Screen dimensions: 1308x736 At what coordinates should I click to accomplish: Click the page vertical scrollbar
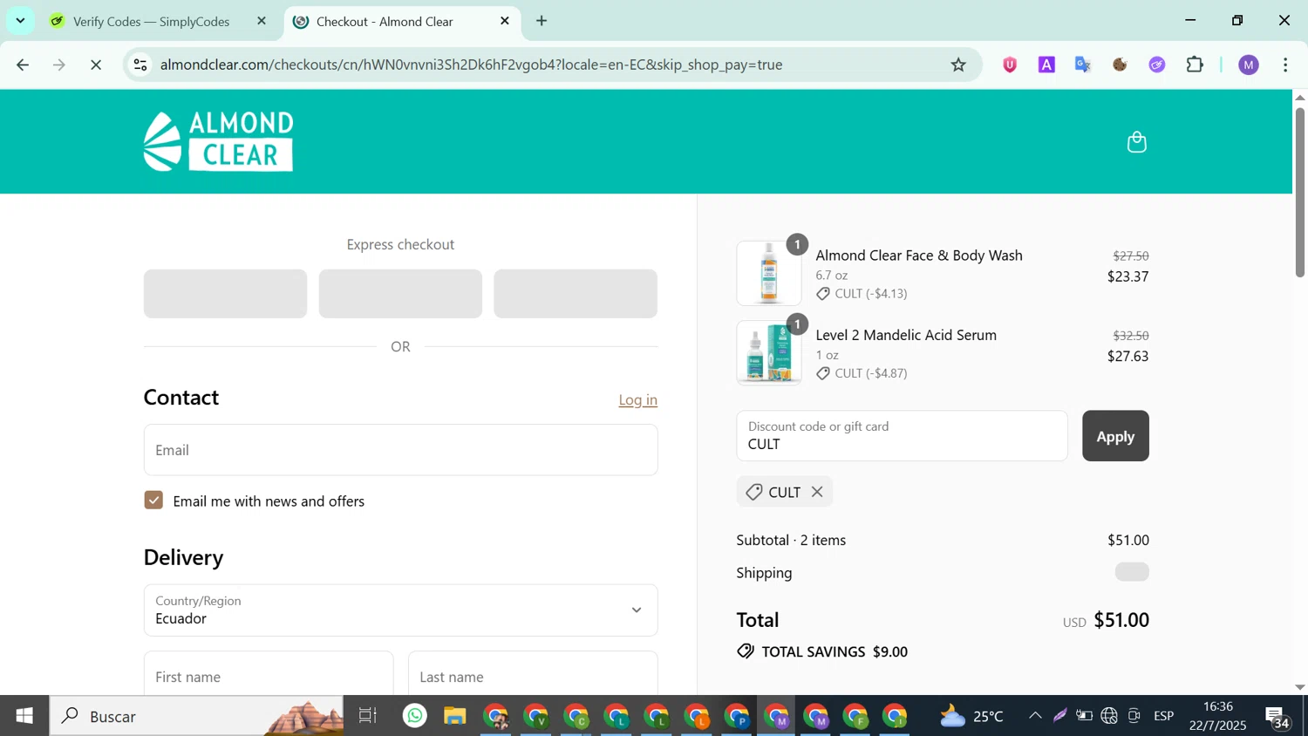[1299, 192]
